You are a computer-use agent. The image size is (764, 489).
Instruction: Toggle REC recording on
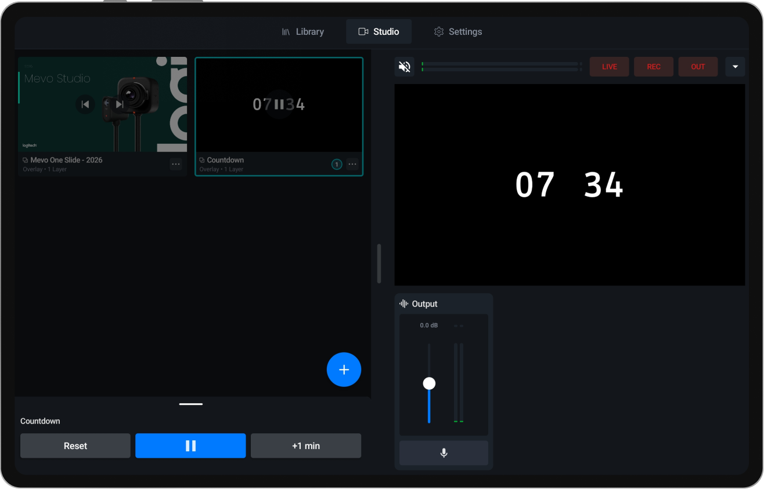click(654, 66)
